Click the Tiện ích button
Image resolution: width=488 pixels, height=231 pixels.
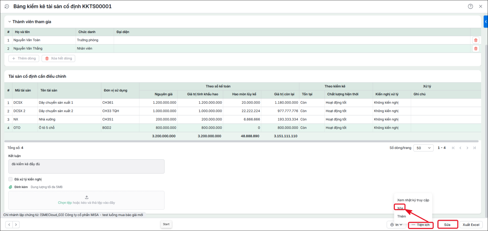tap(421, 225)
